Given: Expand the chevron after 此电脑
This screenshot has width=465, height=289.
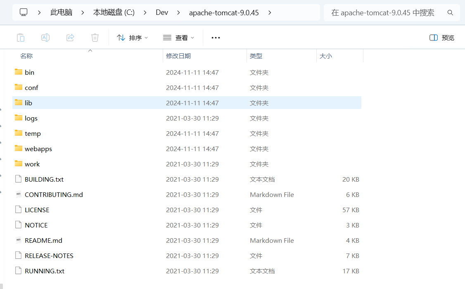Looking at the screenshot, I should (83, 12).
